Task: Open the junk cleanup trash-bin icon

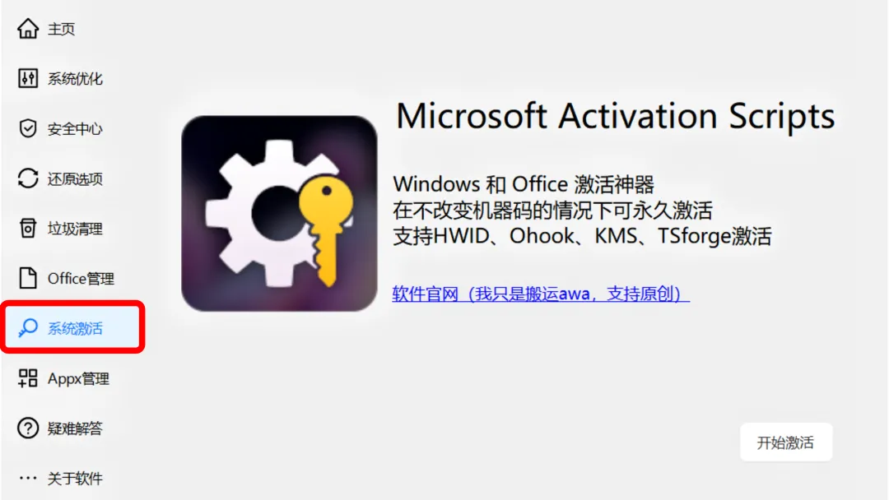Action: click(x=28, y=228)
